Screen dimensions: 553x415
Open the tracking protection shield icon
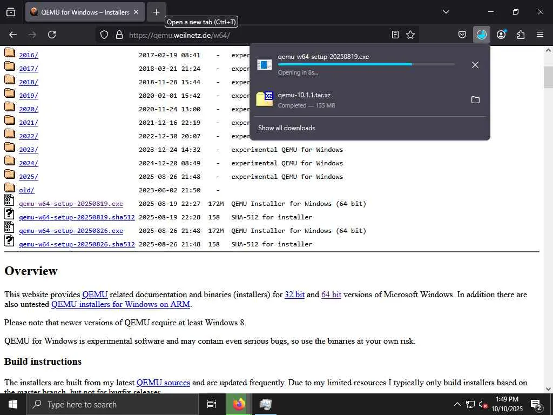104,35
